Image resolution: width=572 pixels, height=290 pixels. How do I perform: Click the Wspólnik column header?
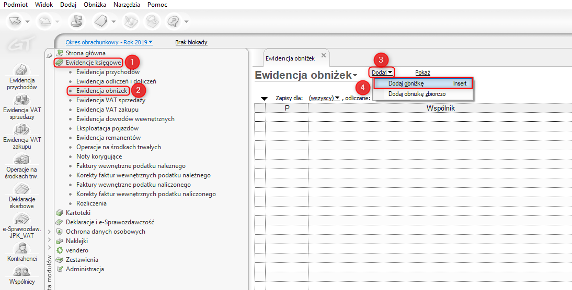(x=440, y=108)
